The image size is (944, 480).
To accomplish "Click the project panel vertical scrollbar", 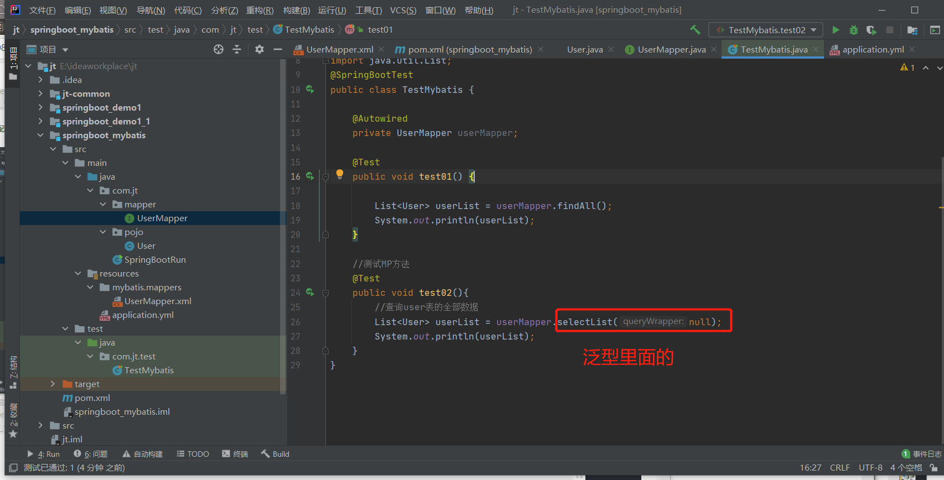I will pos(283,227).
